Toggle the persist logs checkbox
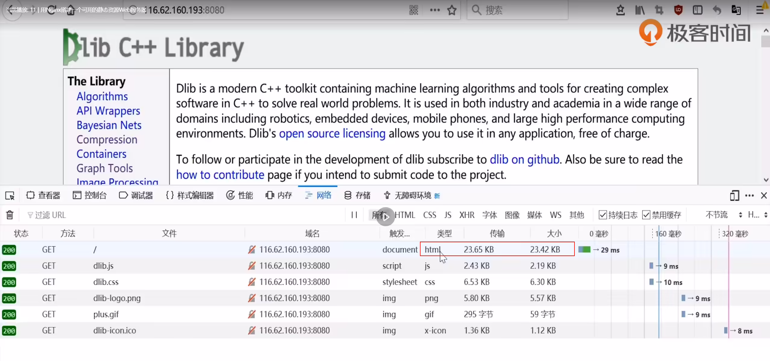770x361 pixels. (603, 215)
